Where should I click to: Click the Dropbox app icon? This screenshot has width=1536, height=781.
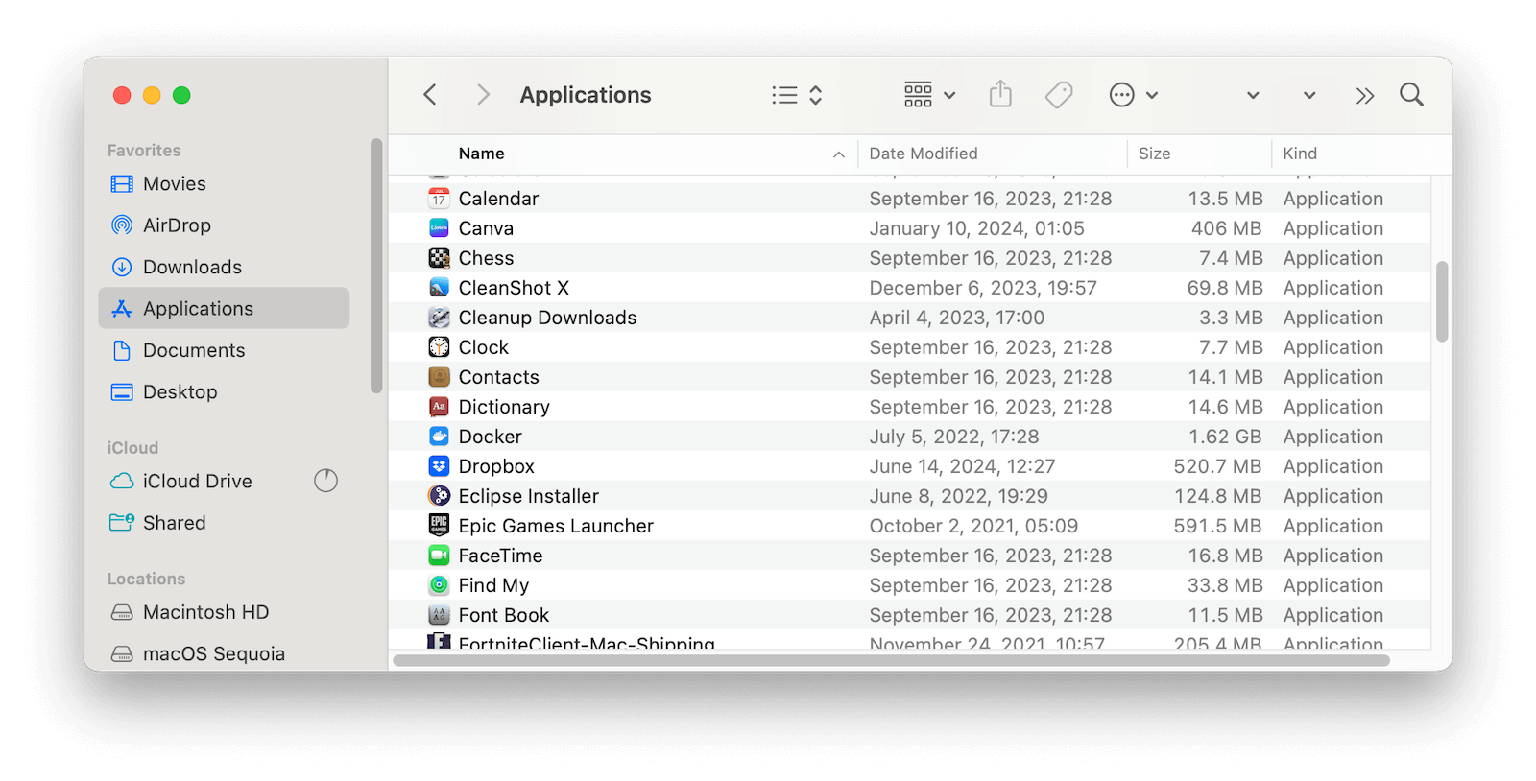pyautogui.click(x=439, y=466)
